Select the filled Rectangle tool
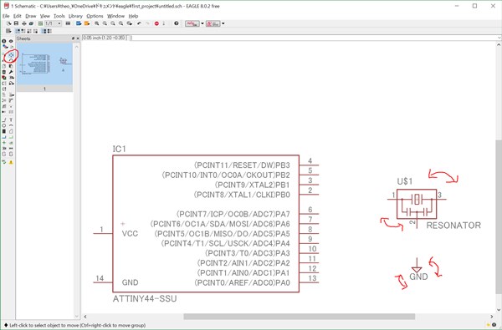Image resolution: width=502 pixels, height=330 pixels. coord(4,131)
